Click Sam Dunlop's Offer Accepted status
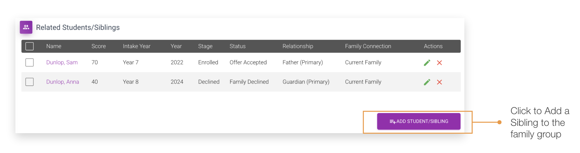580x153 pixels. pyautogui.click(x=248, y=62)
